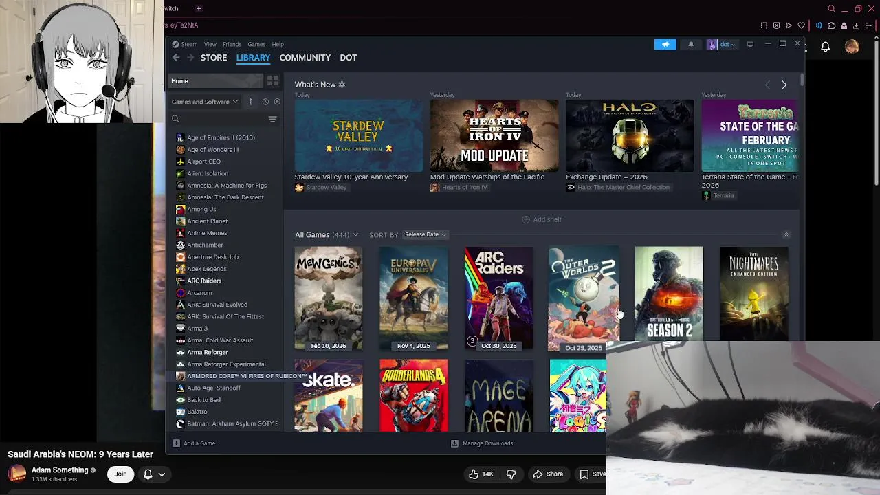
Task: Click the Add a Game plus icon
Action: point(176,443)
